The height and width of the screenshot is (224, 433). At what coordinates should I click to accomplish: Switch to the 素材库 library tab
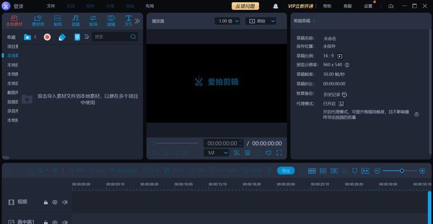(38, 21)
